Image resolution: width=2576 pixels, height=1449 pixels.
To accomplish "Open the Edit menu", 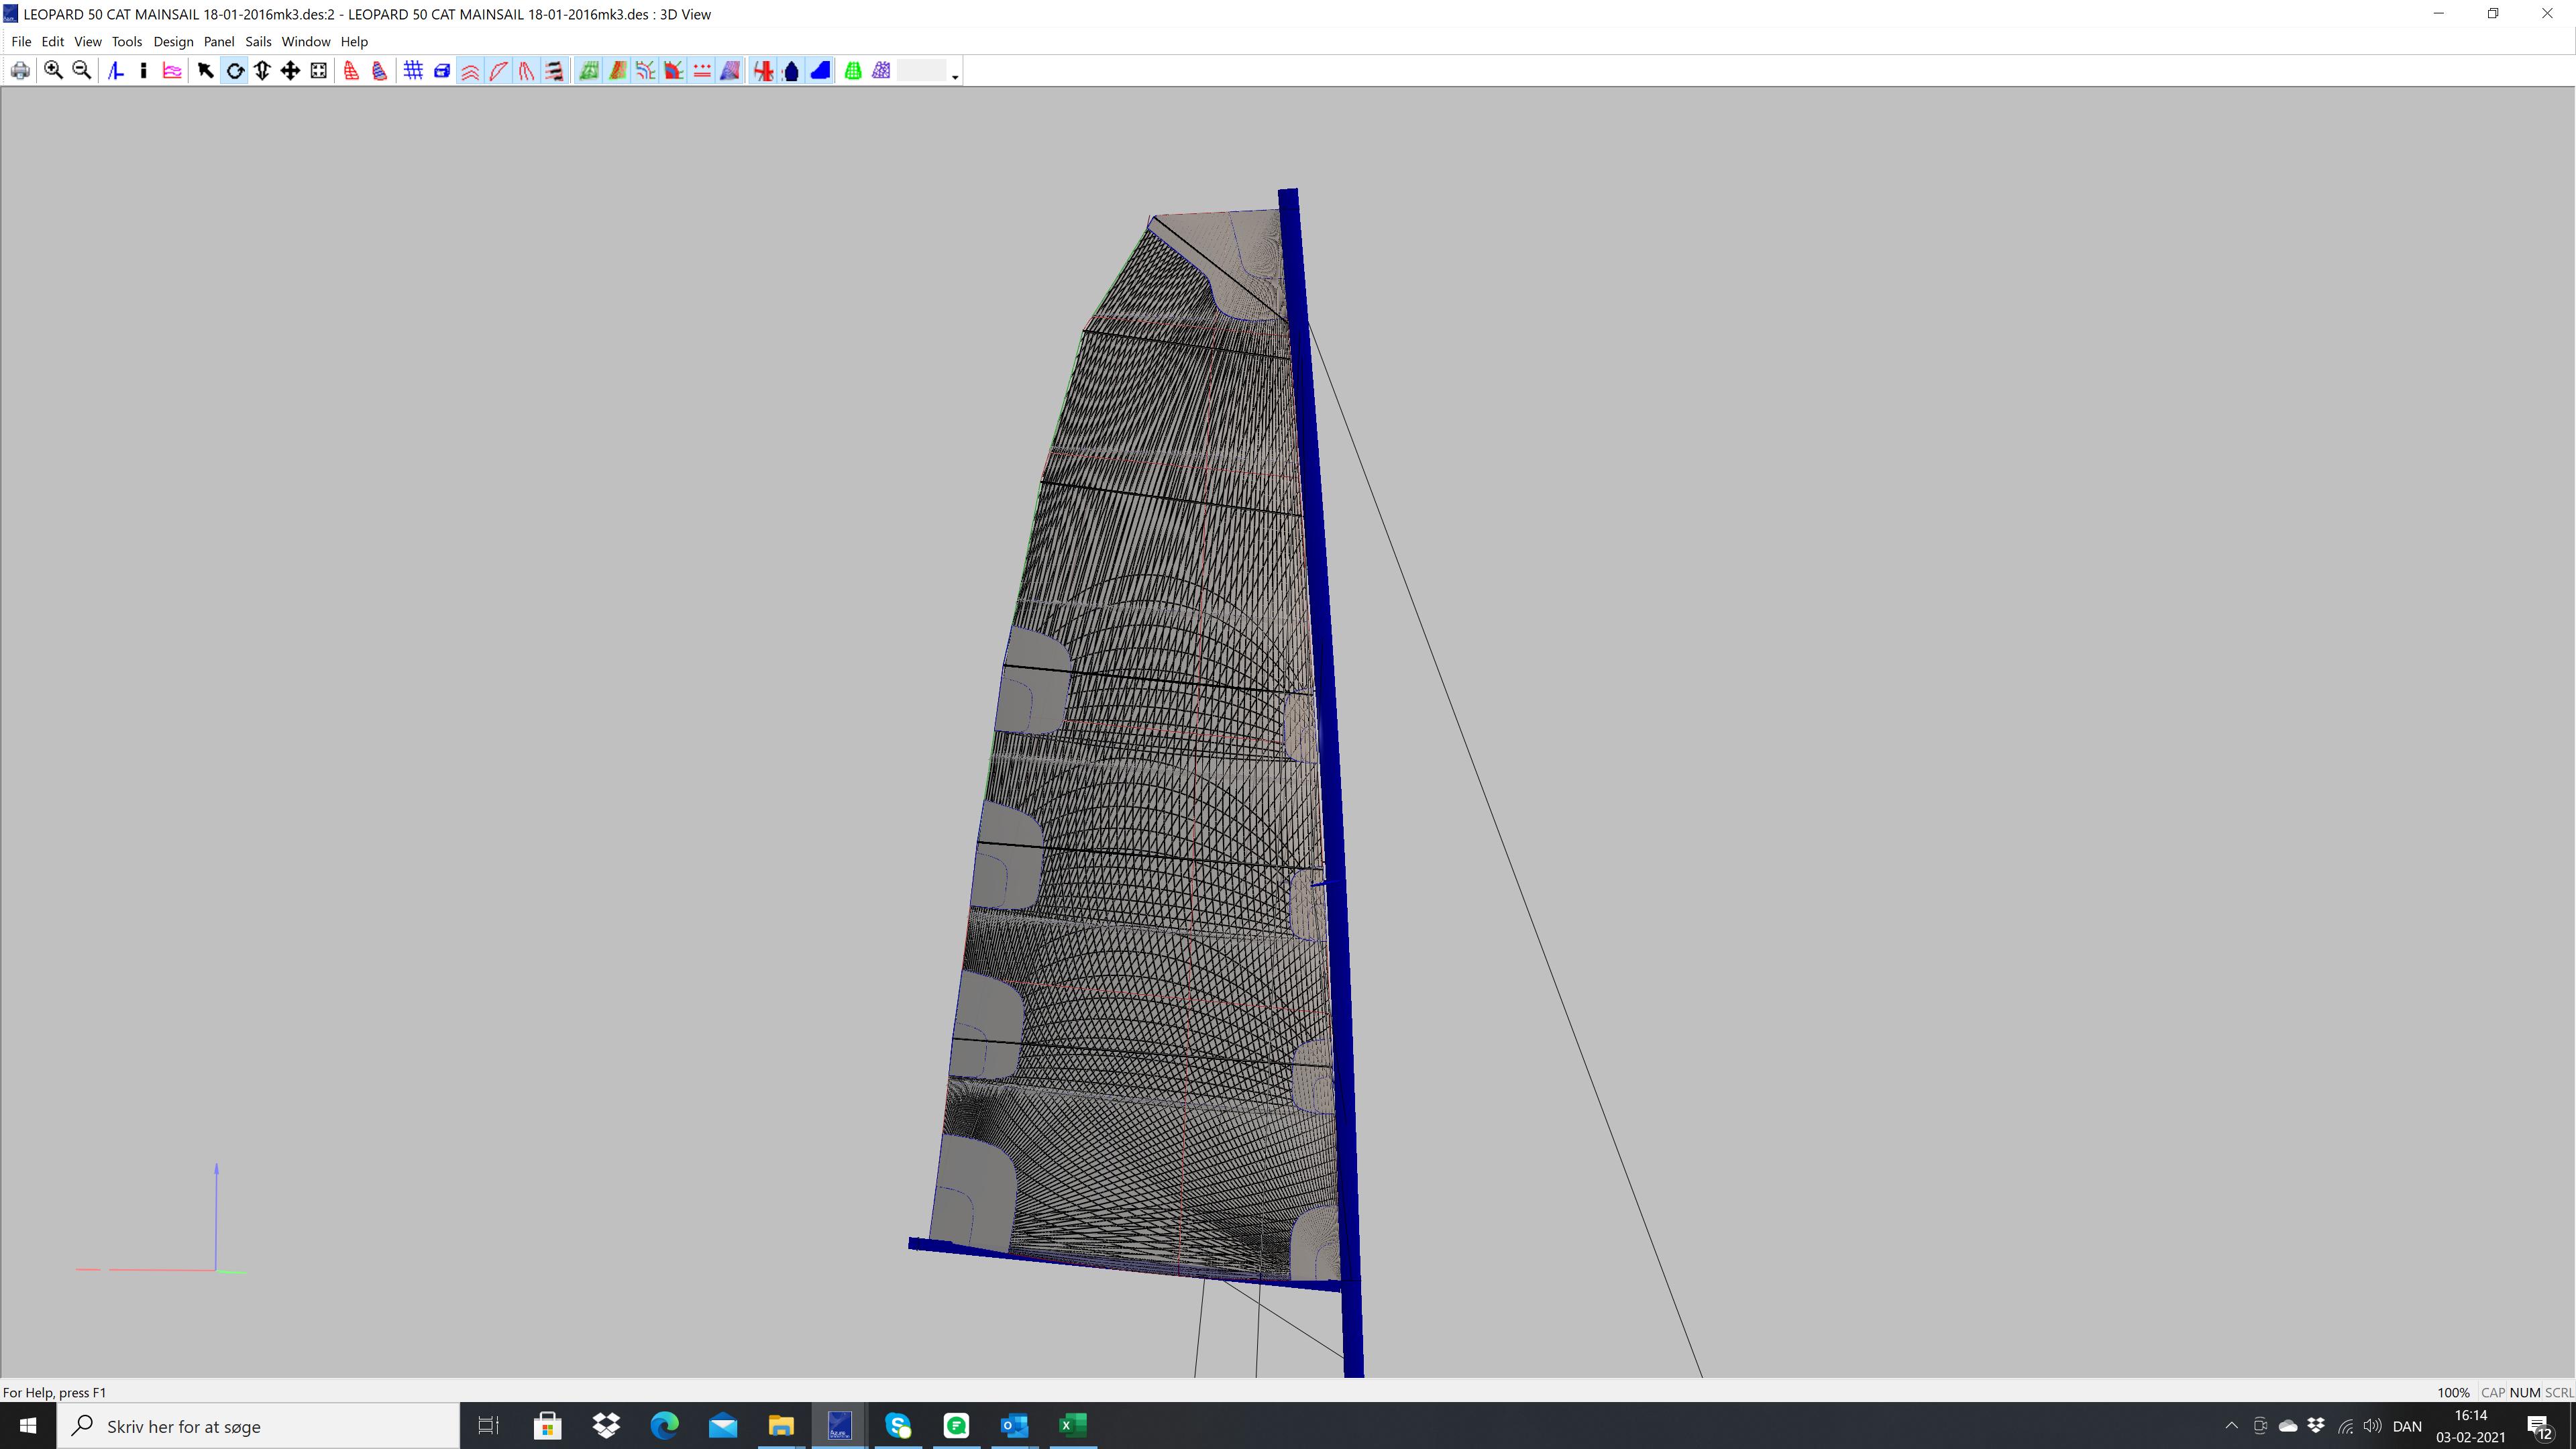I will tap(53, 41).
